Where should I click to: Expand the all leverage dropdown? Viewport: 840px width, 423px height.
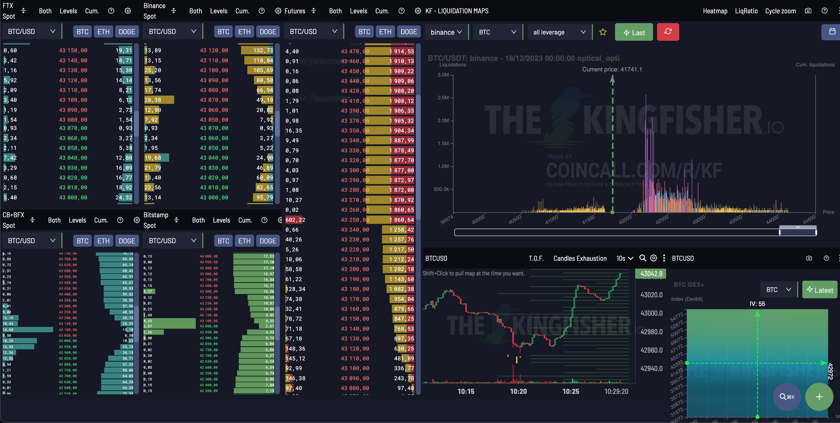pyautogui.click(x=559, y=32)
